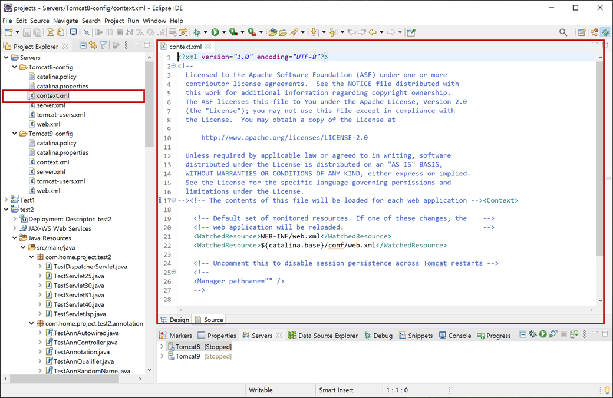Image resolution: width=613 pixels, height=398 pixels.
Task: Click the Project Explorer filter funnel icon
Action: tap(103, 46)
